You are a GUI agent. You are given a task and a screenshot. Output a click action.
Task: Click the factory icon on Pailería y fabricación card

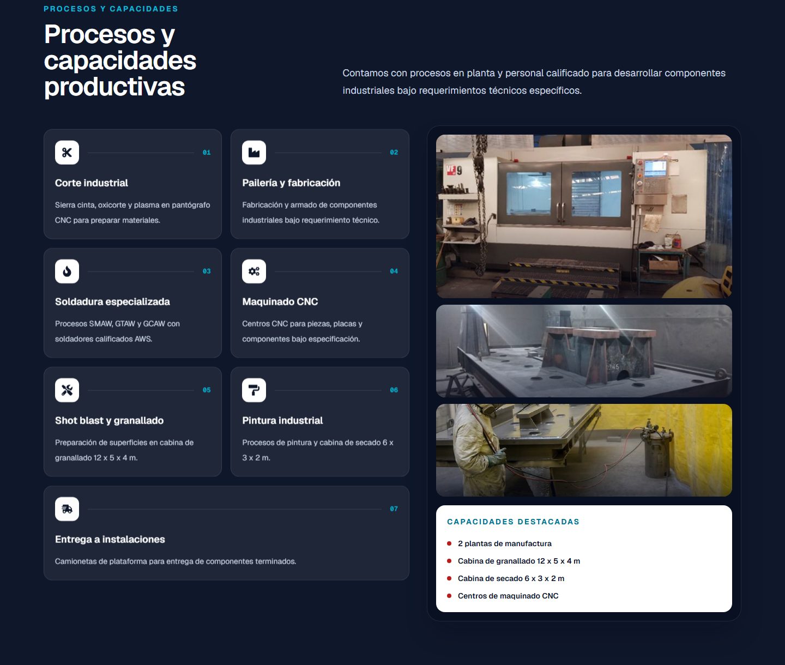pyautogui.click(x=254, y=153)
